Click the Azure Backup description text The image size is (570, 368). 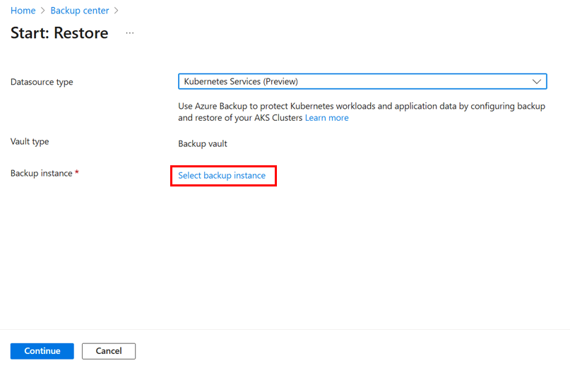tap(362, 112)
